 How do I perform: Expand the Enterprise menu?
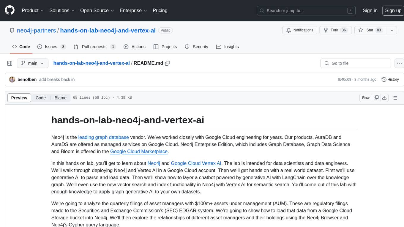[133, 10]
